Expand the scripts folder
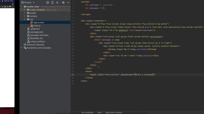The image size is (204, 114). [24, 16]
